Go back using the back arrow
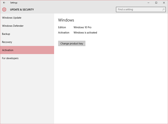 point(4,3)
